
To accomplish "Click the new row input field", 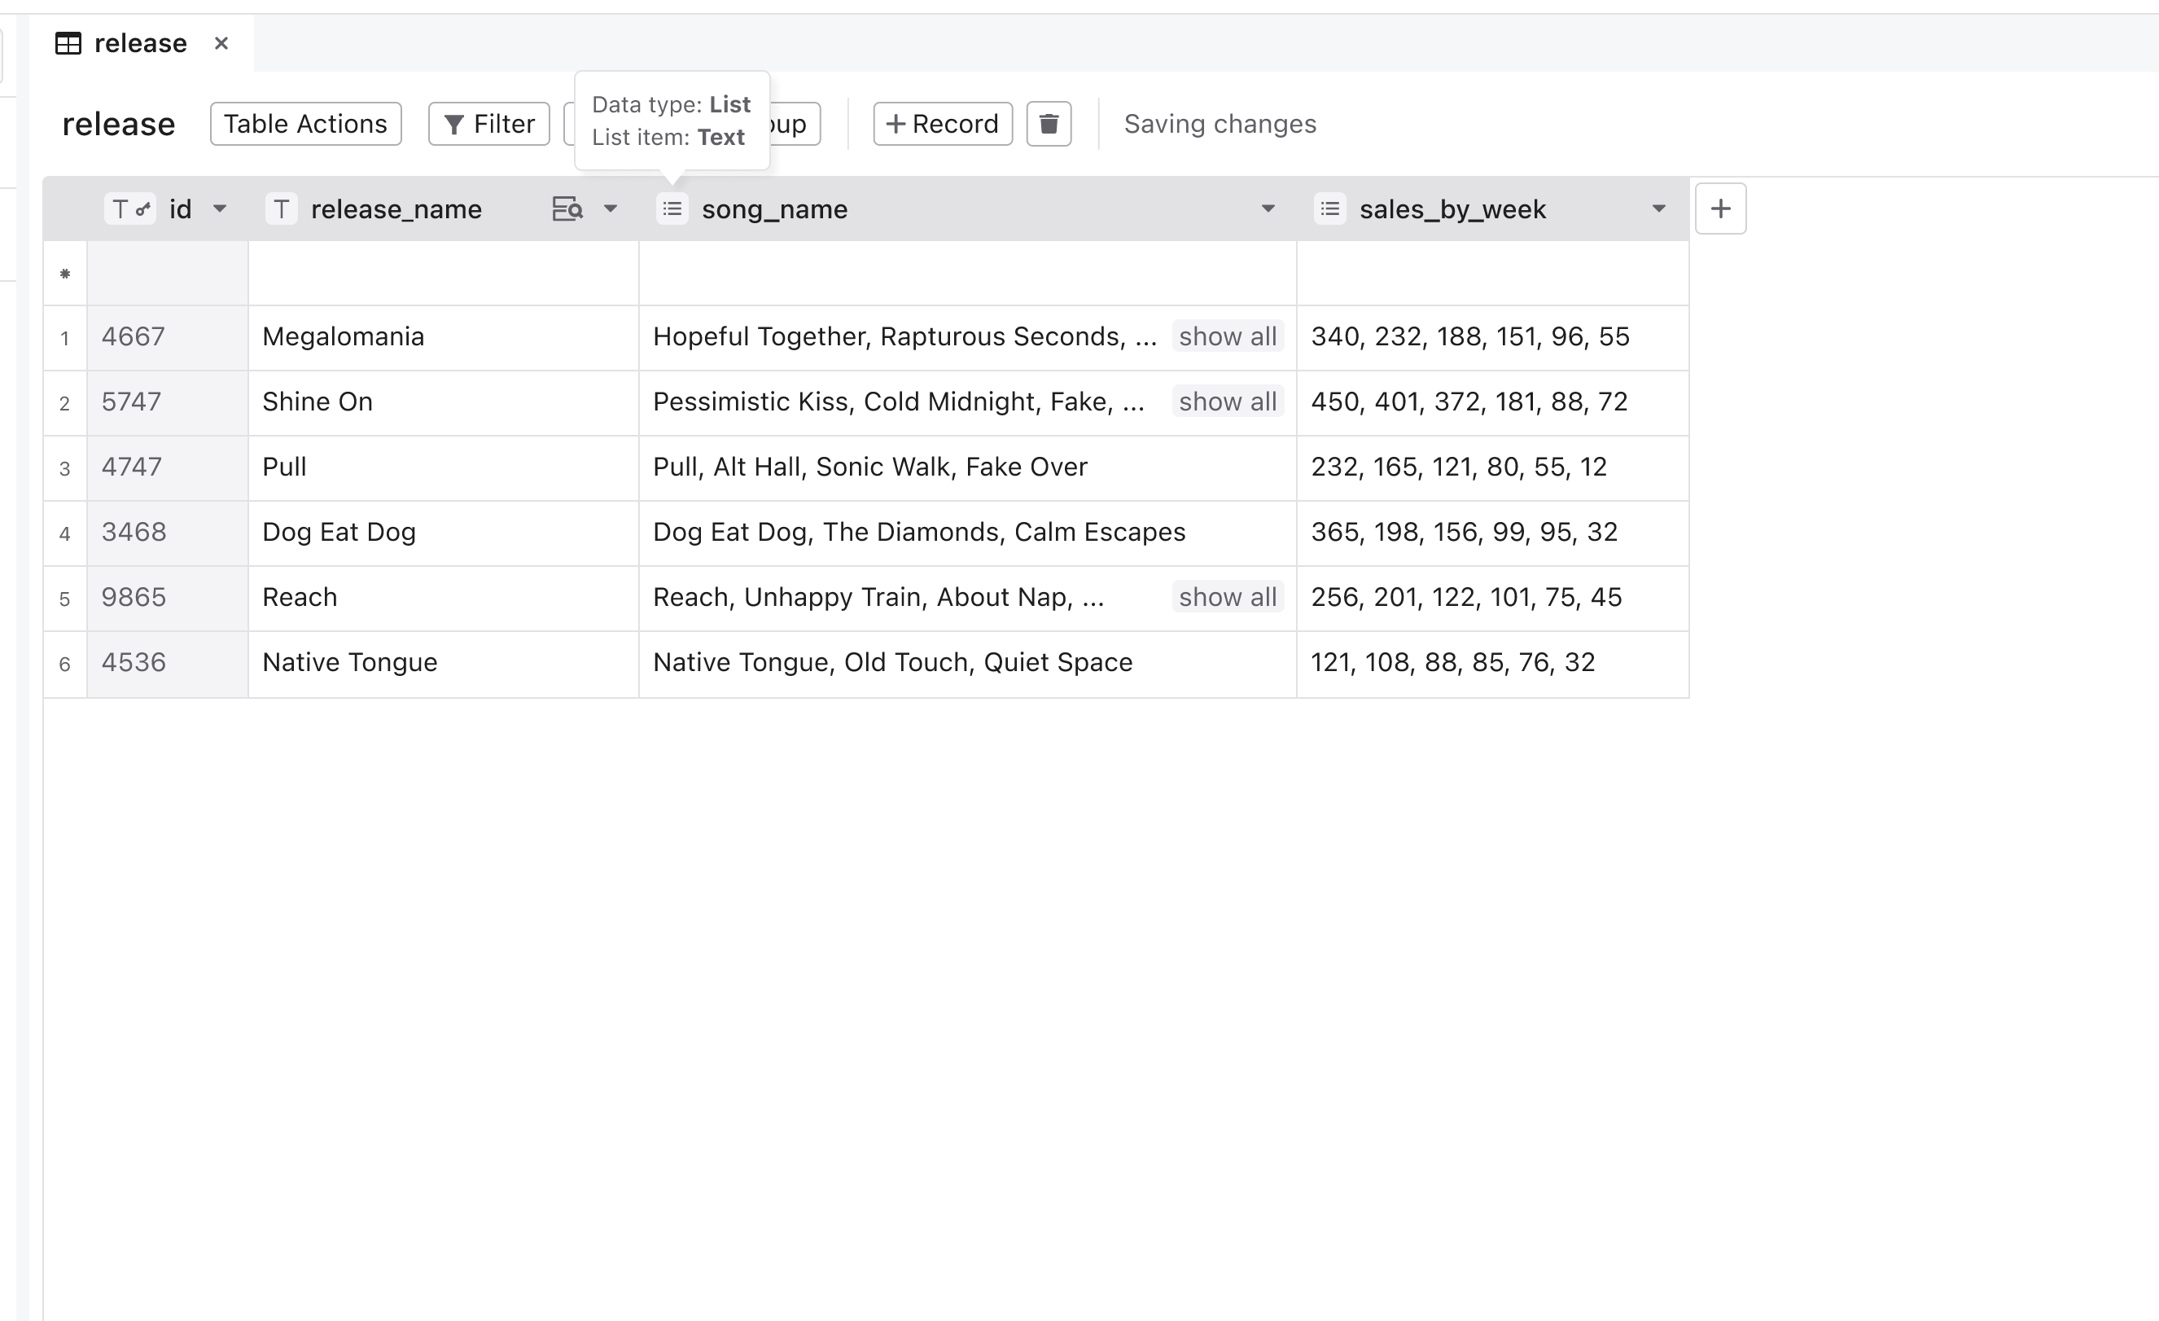I will coord(169,270).
